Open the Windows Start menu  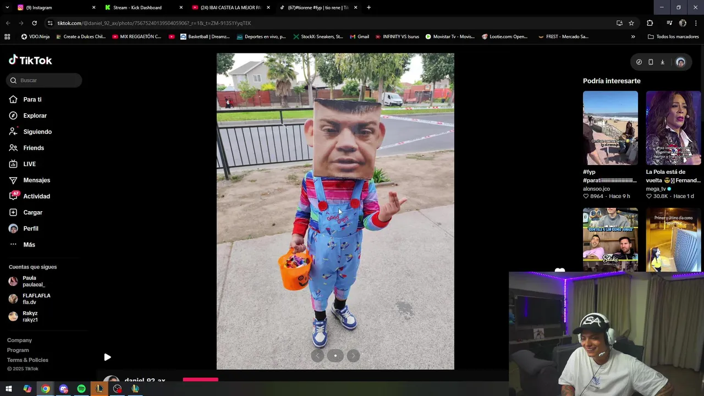point(9,389)
